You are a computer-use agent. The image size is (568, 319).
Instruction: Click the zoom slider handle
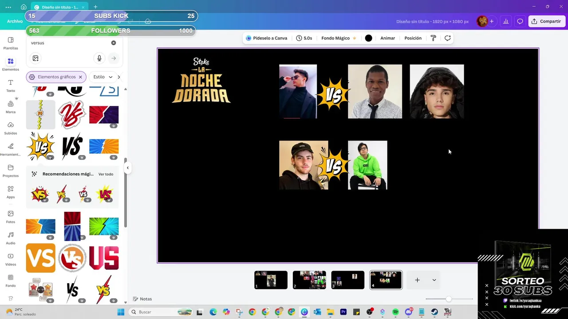[x=449, y=299]
